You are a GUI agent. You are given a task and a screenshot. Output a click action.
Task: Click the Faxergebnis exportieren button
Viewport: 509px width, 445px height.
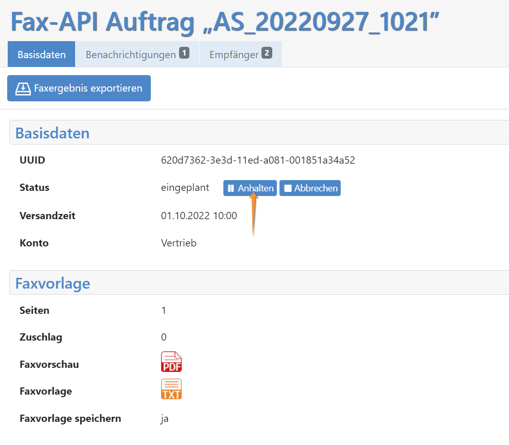click(x=79, y=88)
